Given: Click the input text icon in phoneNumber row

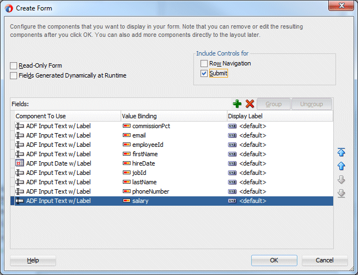Looking at the screenshot, I should 20,191.
